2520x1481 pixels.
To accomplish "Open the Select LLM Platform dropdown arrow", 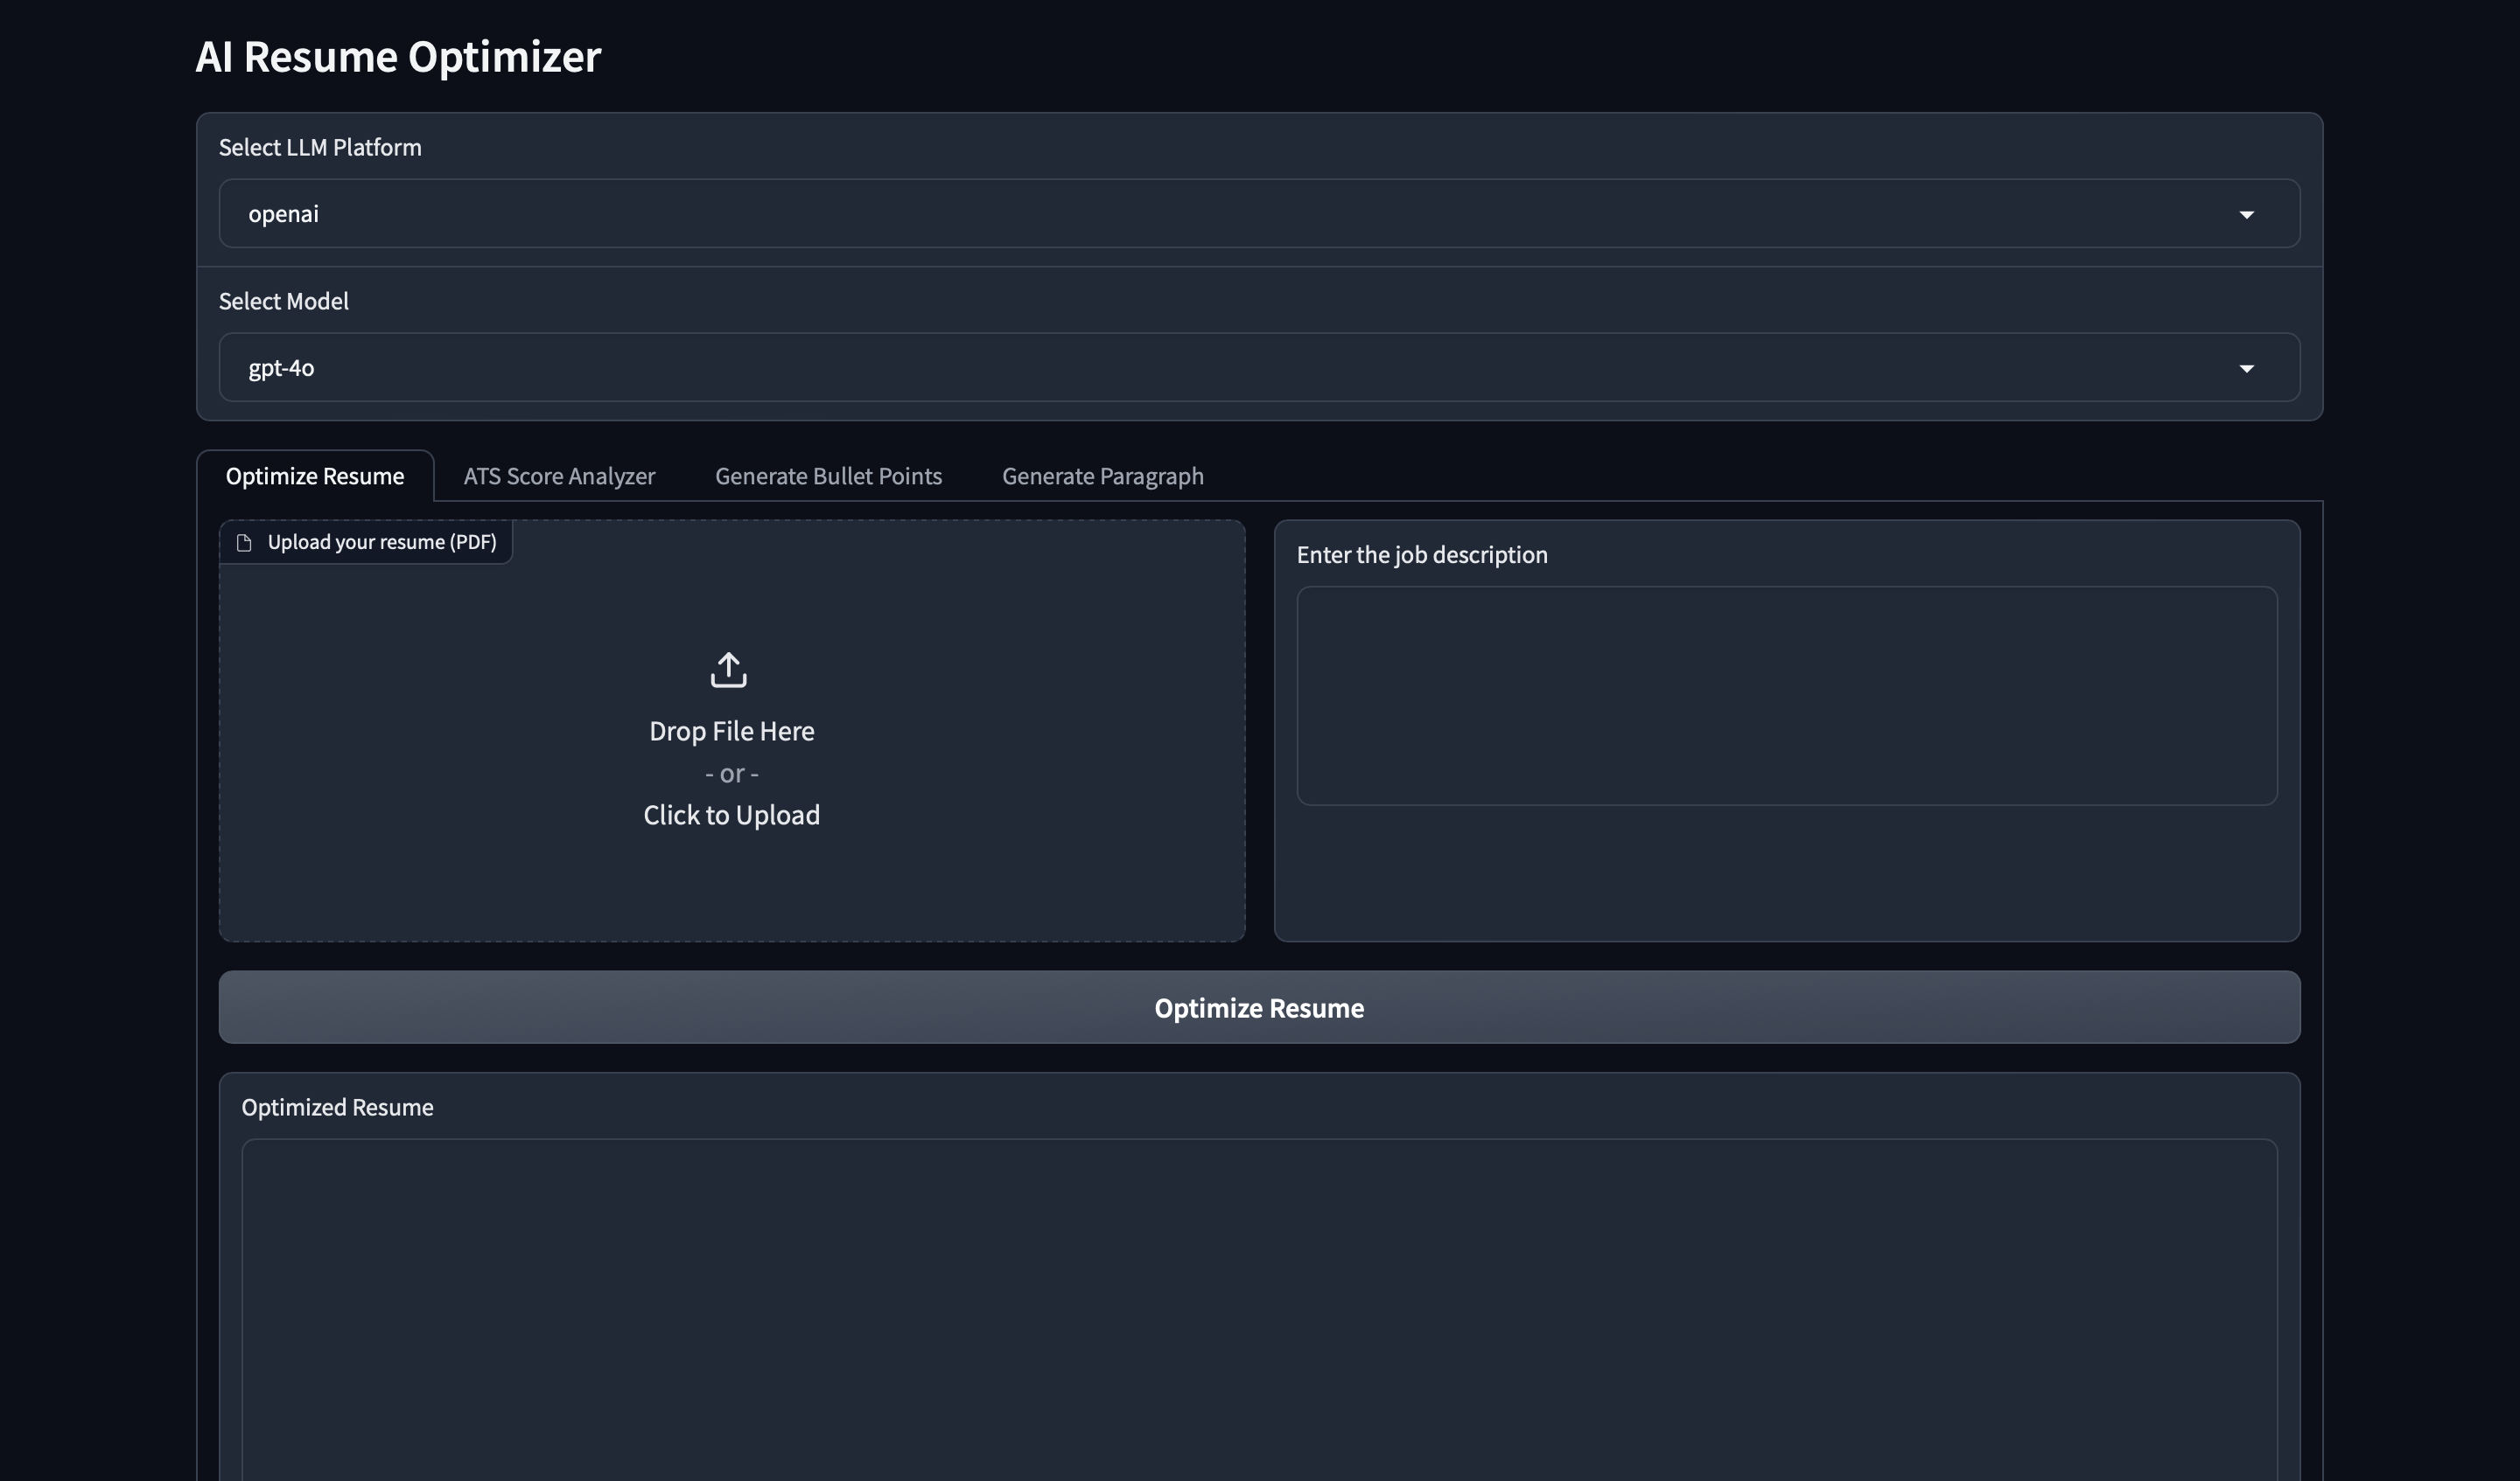I will pos(2246,215).
